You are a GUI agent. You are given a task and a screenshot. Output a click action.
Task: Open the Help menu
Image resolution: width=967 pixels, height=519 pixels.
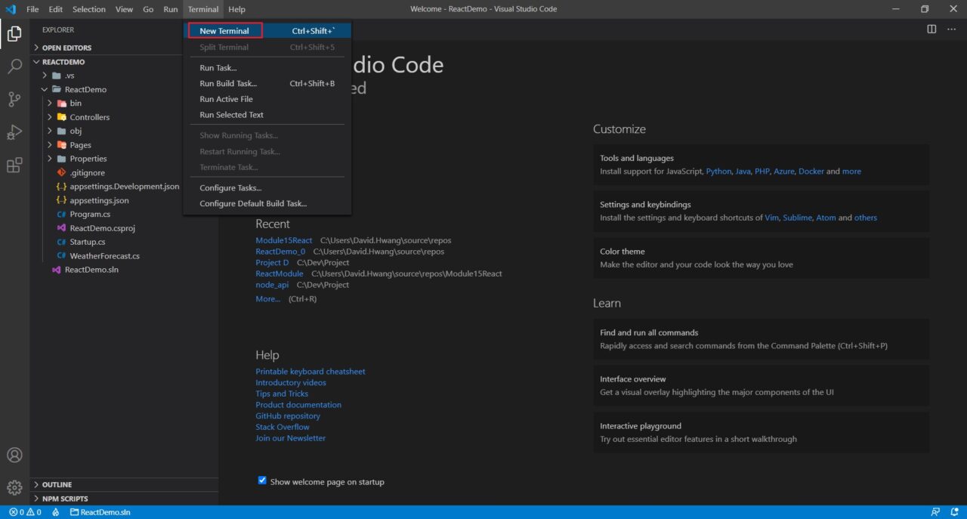pos(236,9)
